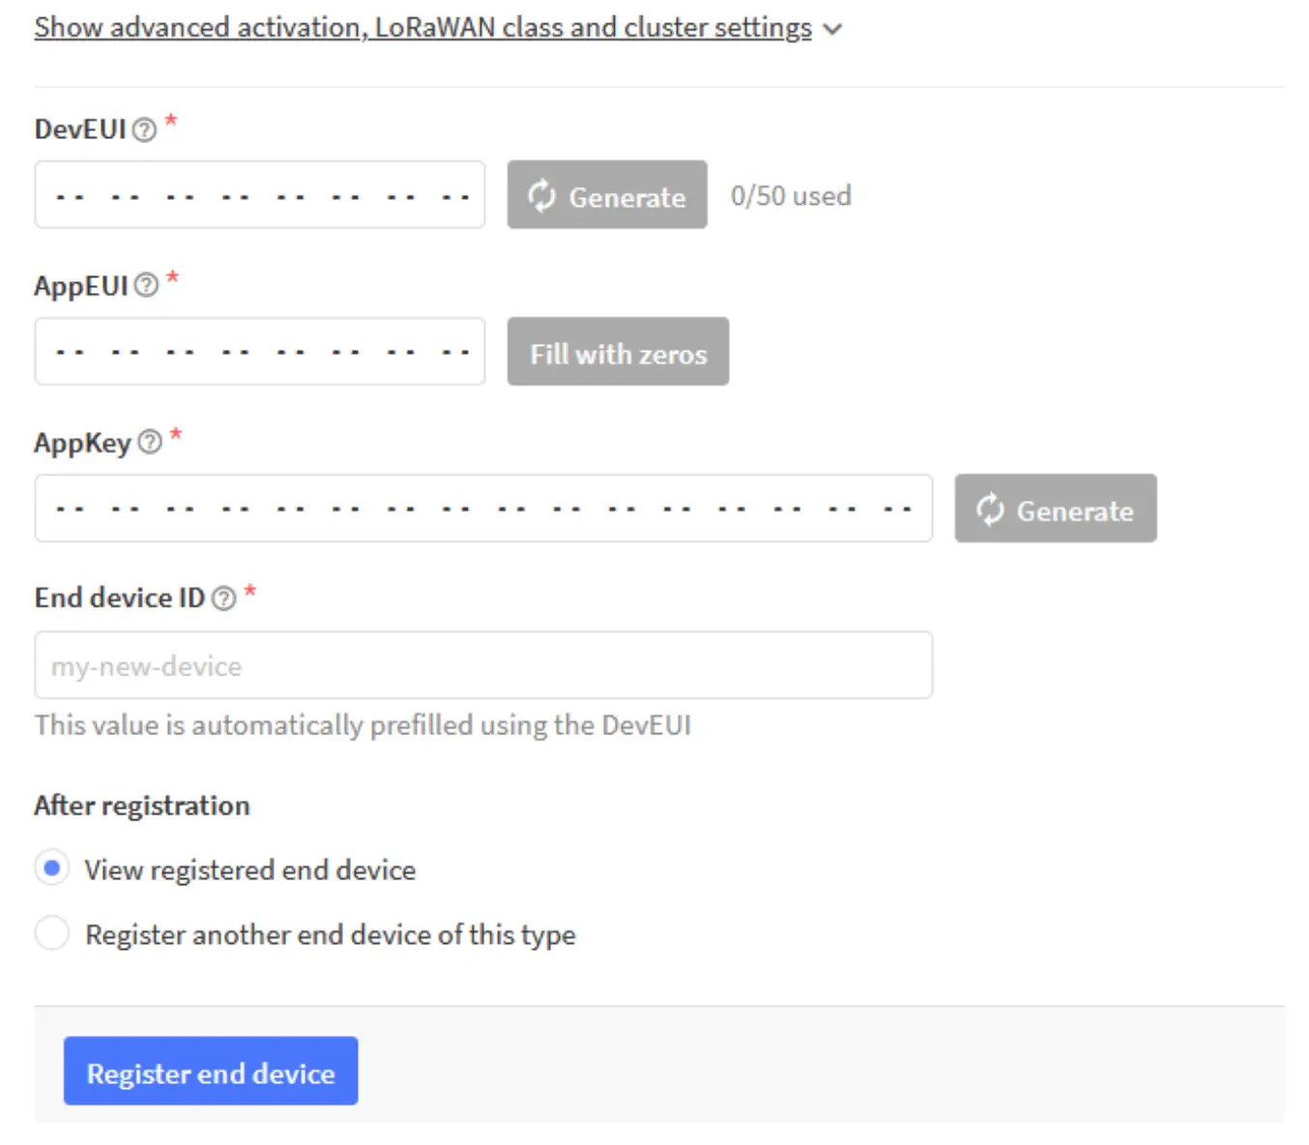Click inside the AppEUI input field

pos(259,351)
